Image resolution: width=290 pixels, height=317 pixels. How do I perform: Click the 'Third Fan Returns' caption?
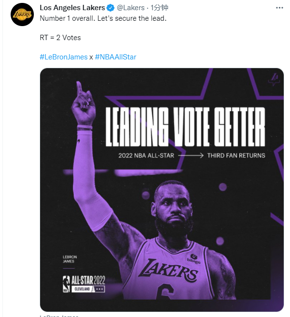(236, 156)
